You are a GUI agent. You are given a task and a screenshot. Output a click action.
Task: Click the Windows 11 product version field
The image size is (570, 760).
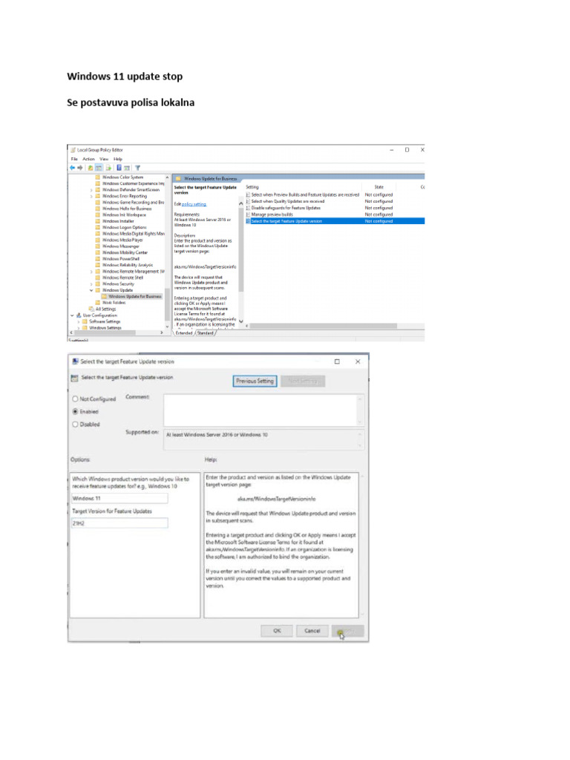coord(119,498)
